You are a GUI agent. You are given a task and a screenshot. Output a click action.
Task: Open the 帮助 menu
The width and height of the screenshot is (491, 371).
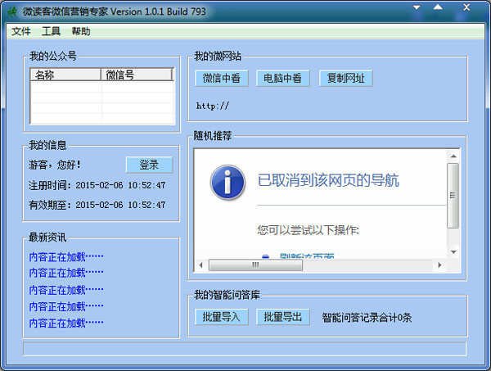click(81, 31)
